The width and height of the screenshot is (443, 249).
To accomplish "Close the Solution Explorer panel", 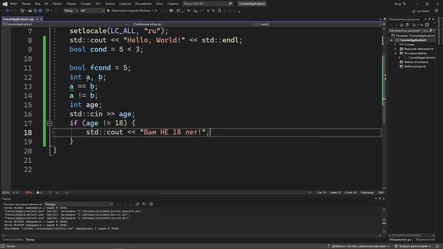I will pyautogui.click(x=433, y=19).
